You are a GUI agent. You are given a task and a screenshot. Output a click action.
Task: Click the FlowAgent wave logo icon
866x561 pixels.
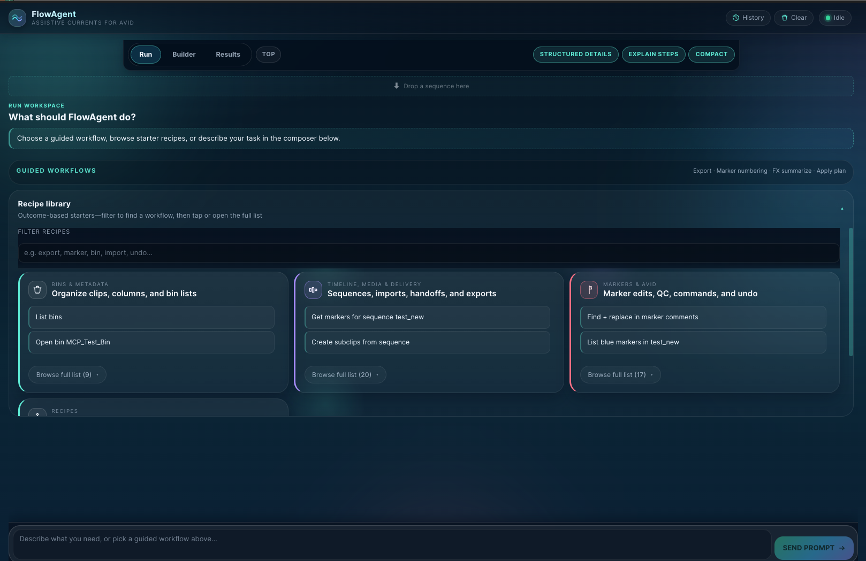[17, 18]
